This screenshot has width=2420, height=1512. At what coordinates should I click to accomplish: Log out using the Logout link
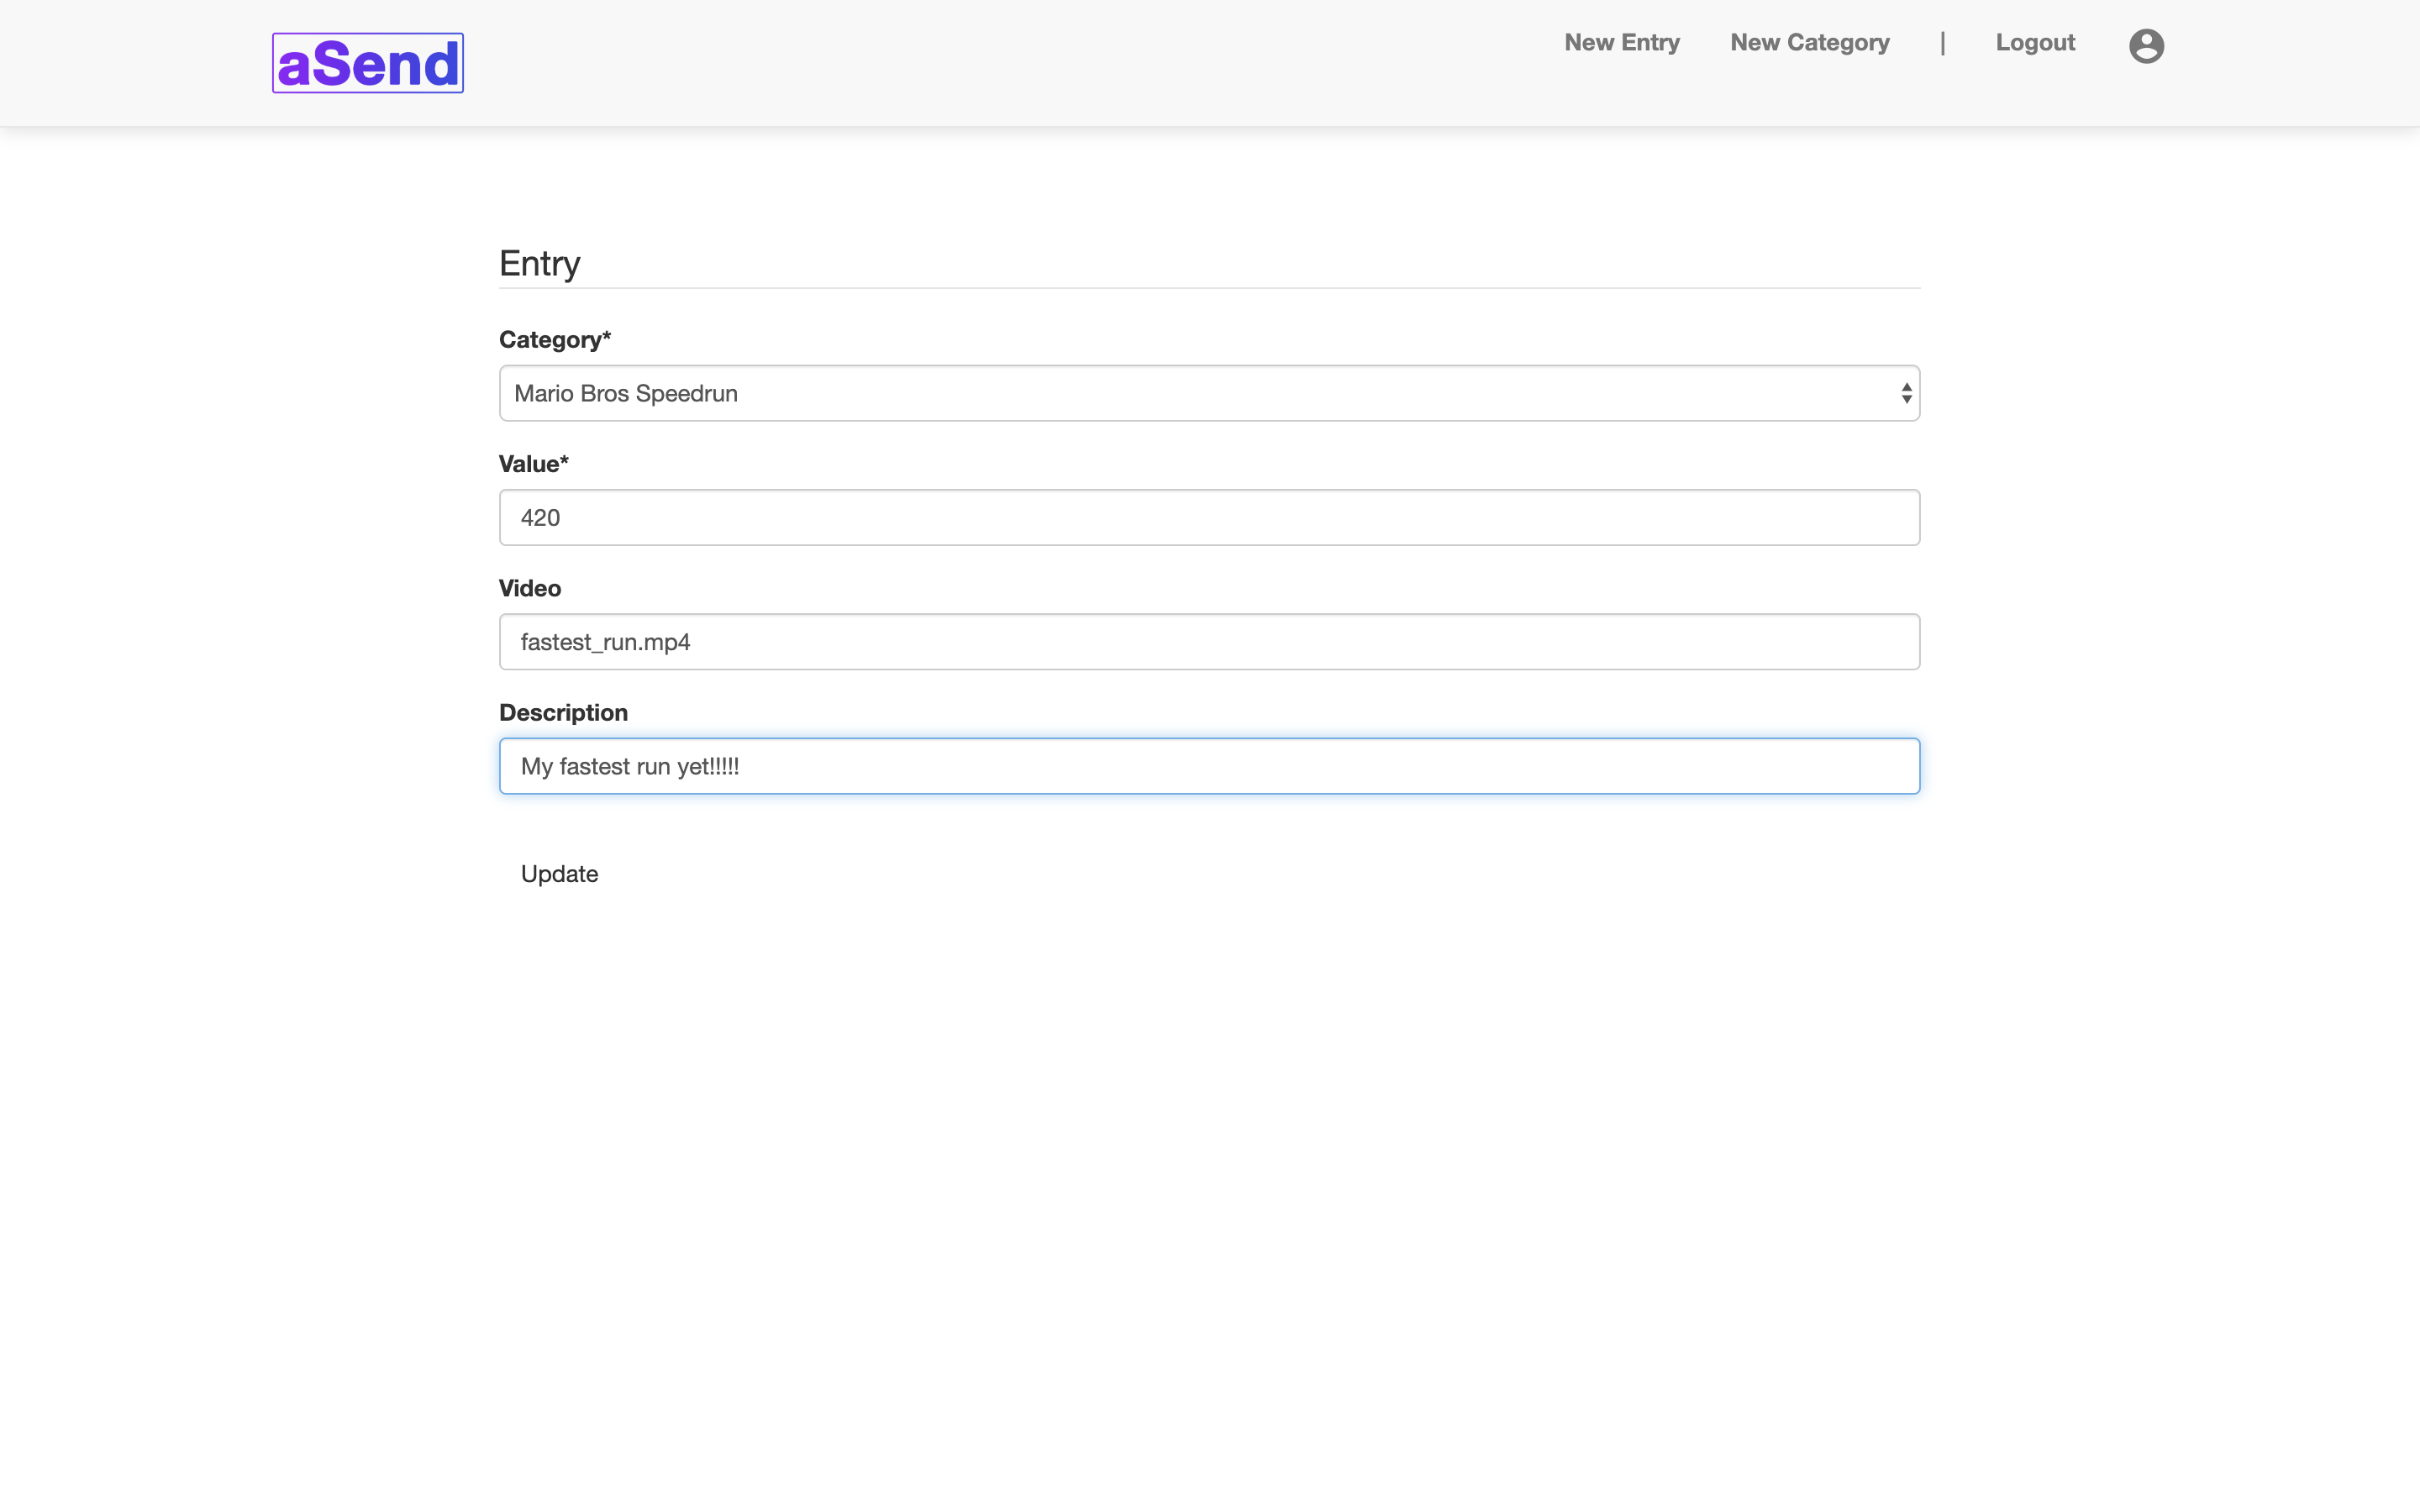coord(2034,43)
